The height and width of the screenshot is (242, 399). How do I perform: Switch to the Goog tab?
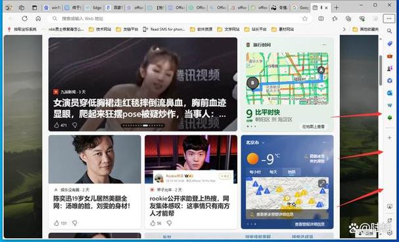coord(300,8)
